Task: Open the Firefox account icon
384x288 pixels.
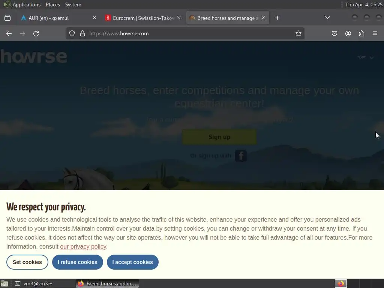Action: tap(348, 33)
